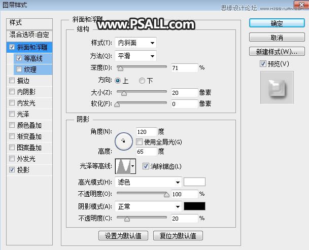Open the gloss contour curve thumbnail
309x250 pixels.
pos(123,166)
